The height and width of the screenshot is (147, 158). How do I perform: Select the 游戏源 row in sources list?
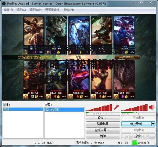(x=64, y=110)
